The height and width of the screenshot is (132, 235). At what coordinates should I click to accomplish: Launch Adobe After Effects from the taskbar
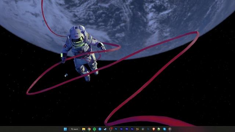(122, 129)
